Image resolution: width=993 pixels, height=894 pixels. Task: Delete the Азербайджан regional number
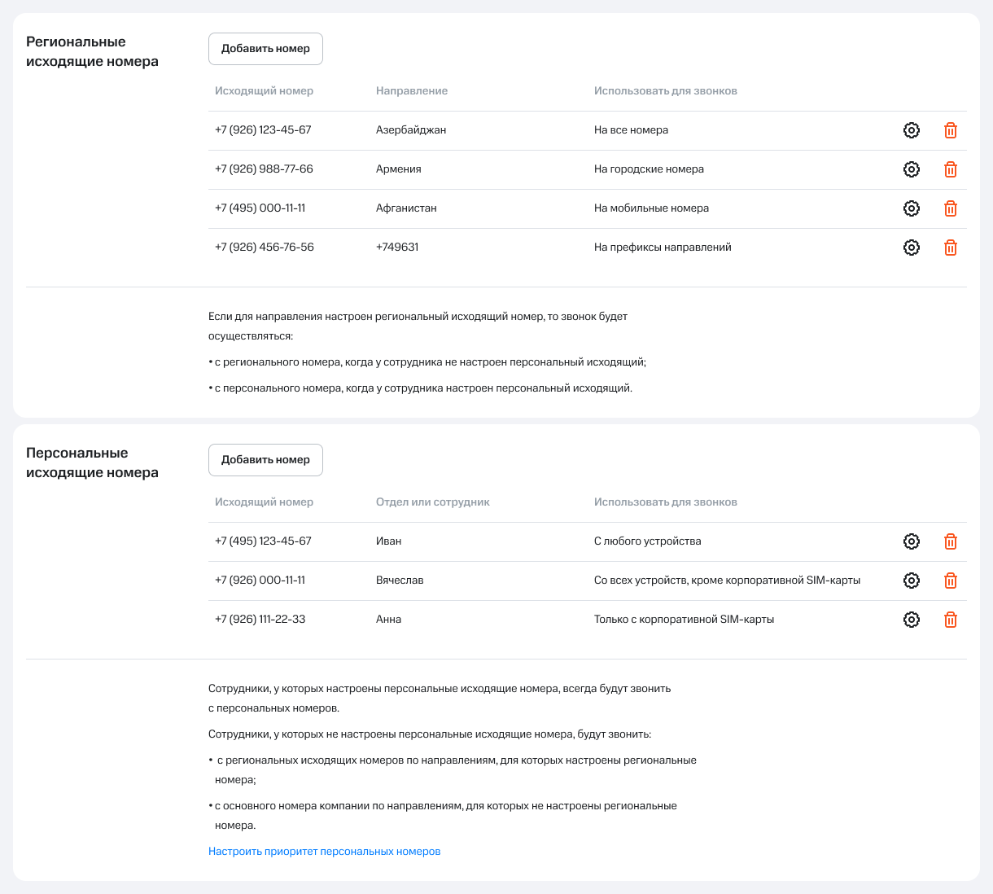tap(950, 130)
